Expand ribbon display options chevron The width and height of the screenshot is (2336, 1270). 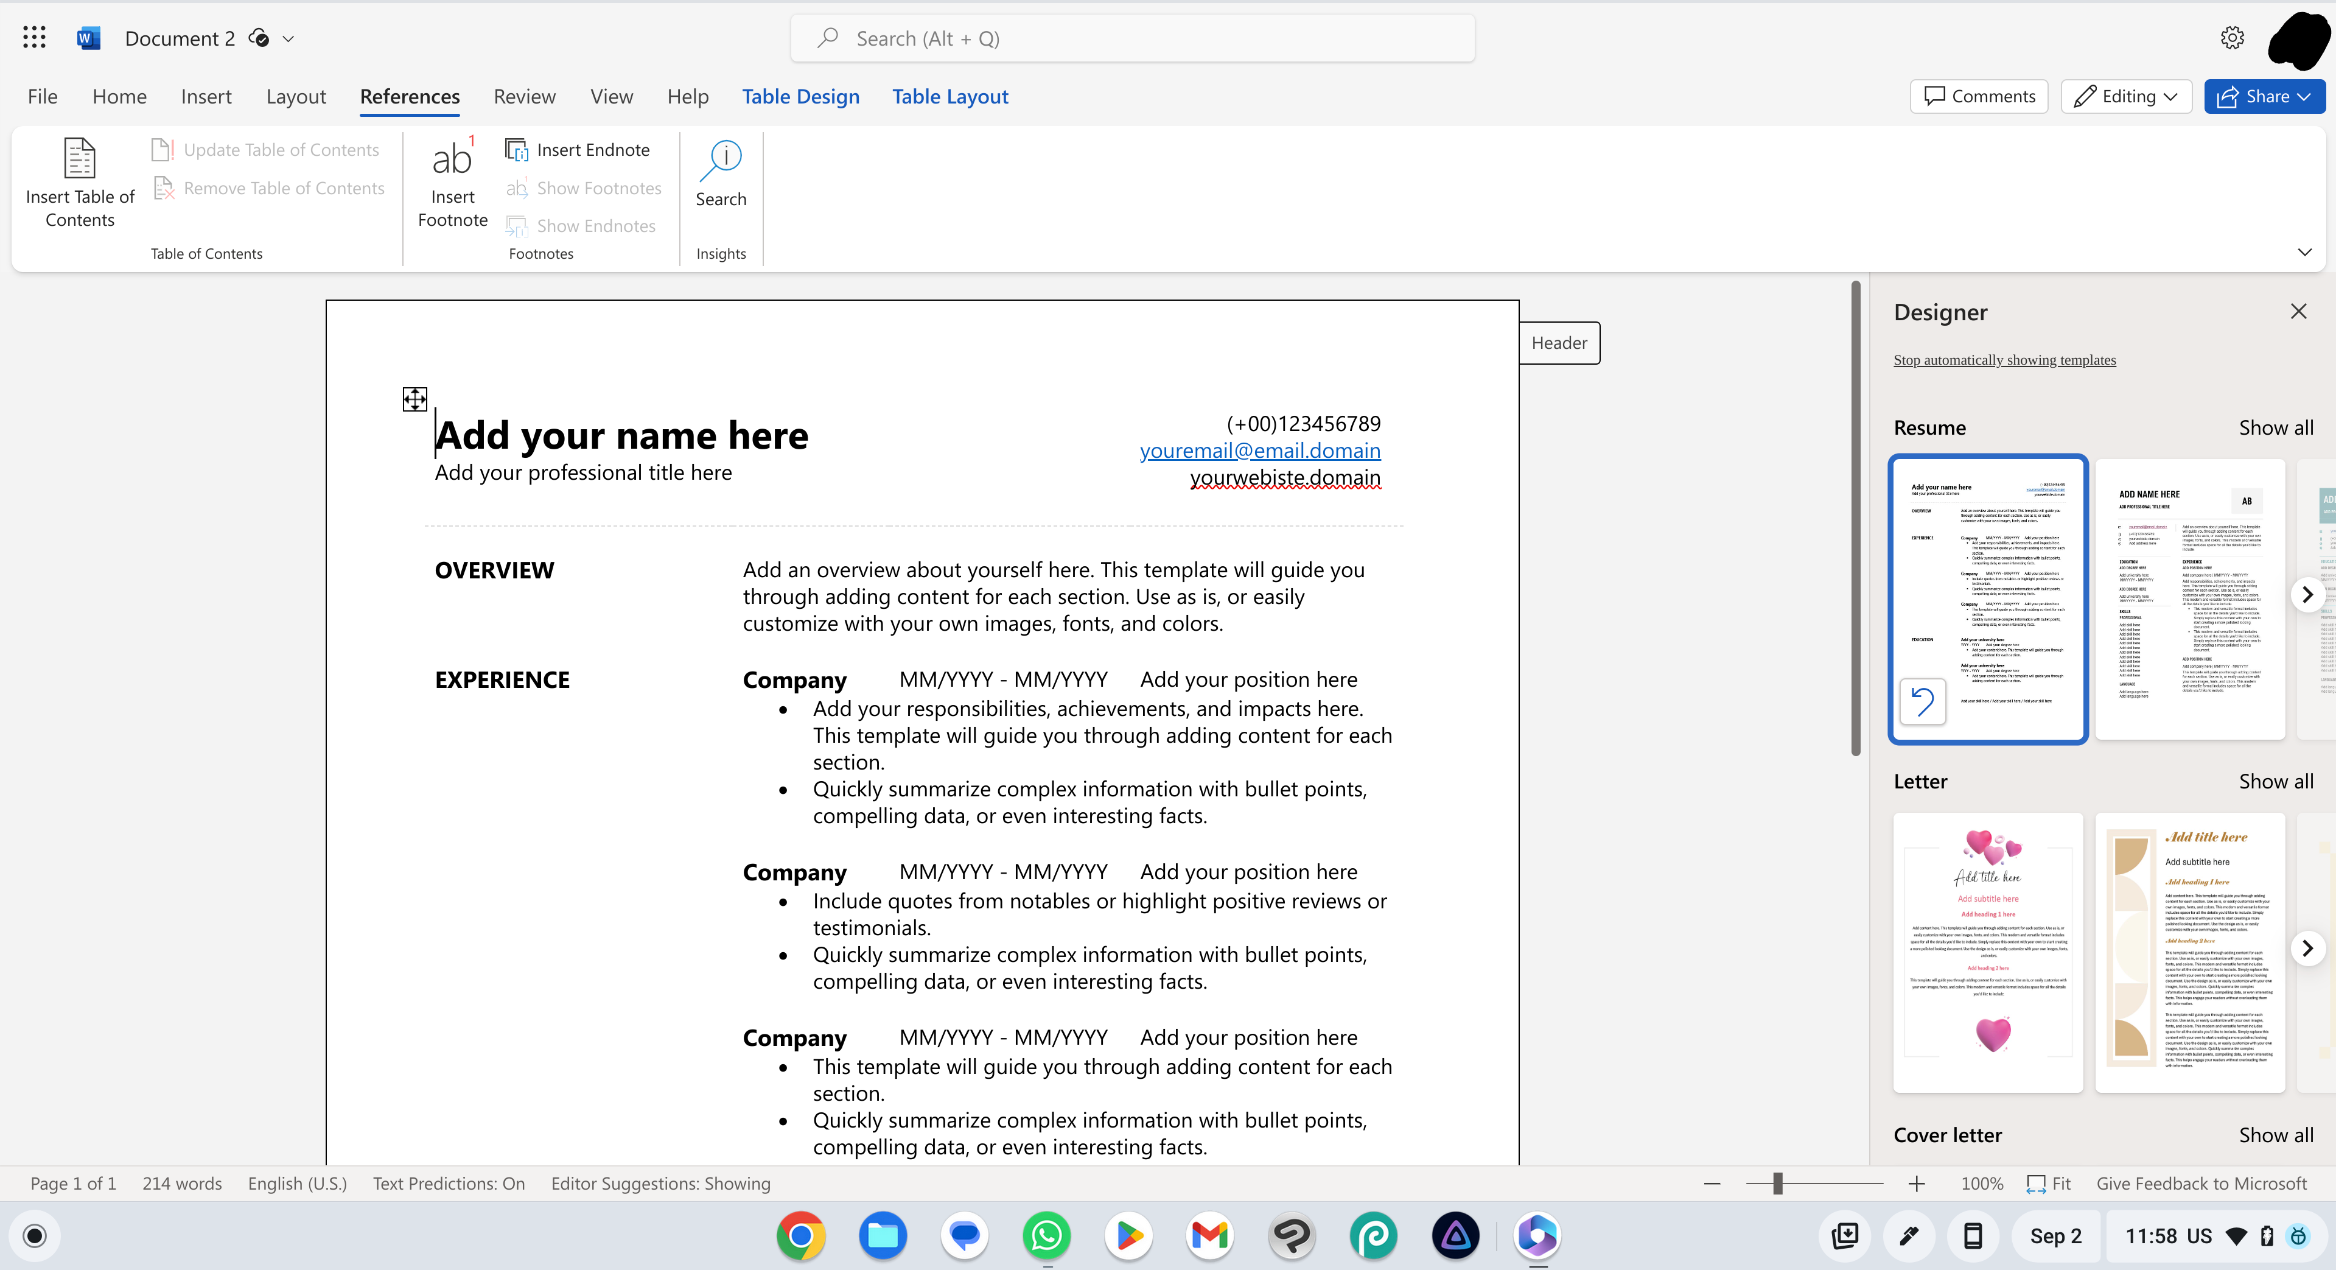2304,252
